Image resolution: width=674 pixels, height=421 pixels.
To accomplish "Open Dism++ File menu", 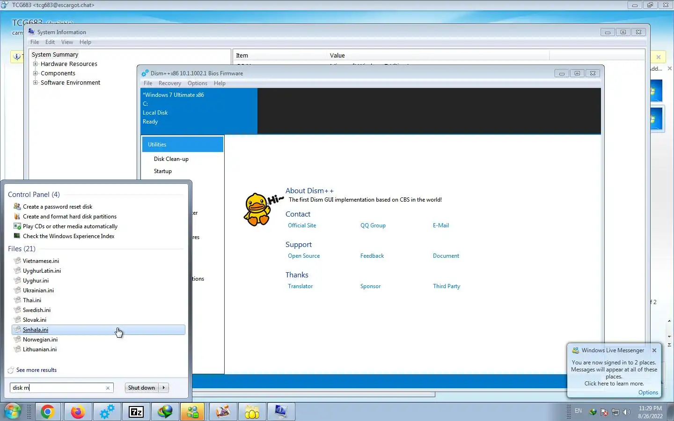I will tap(148, 83).
